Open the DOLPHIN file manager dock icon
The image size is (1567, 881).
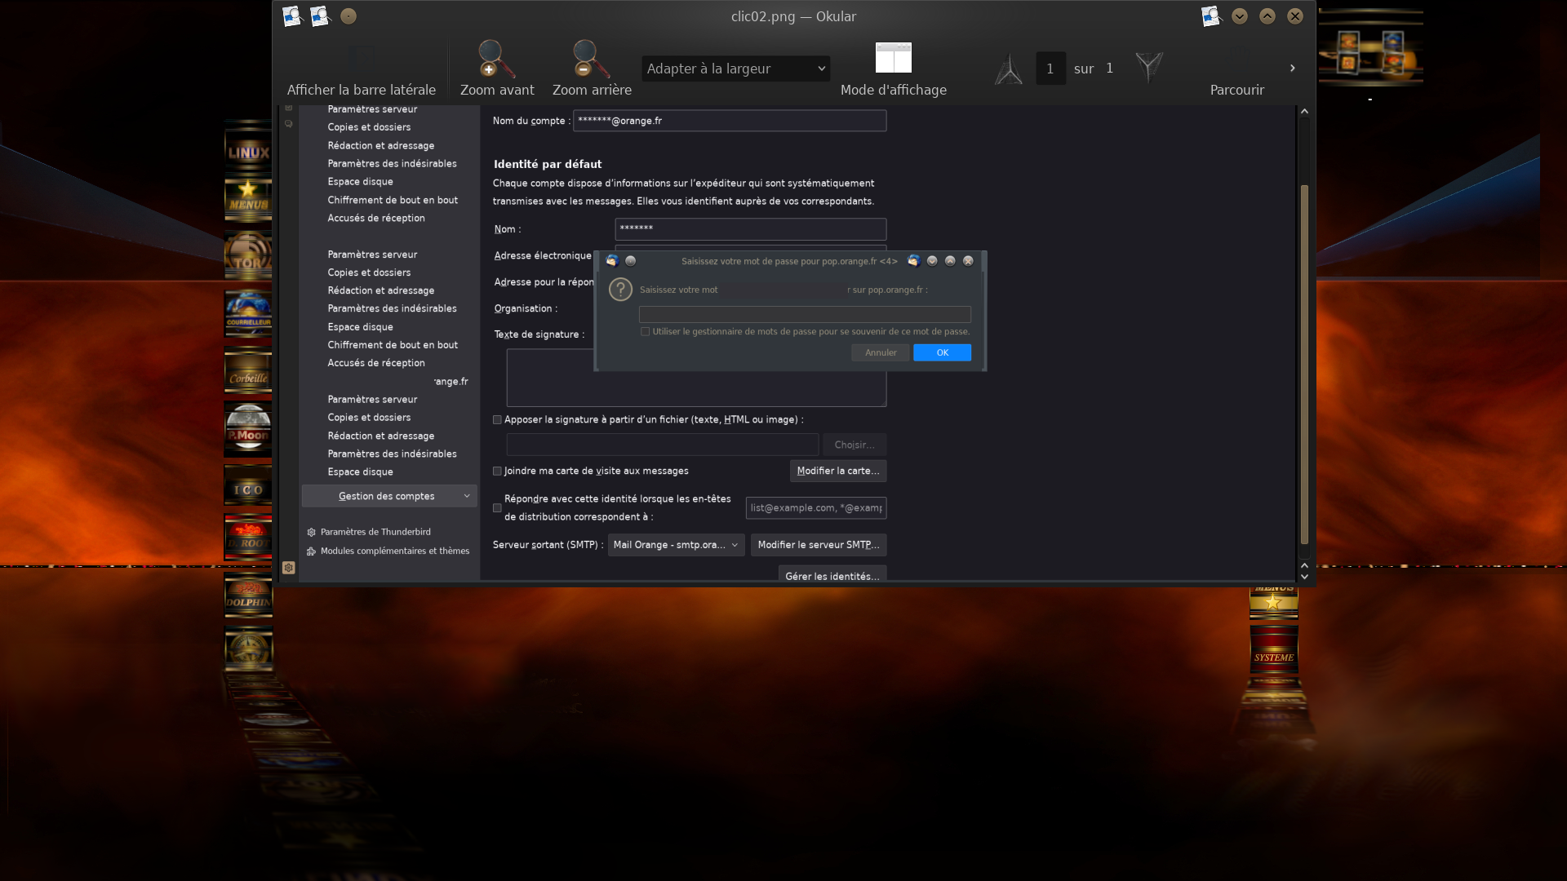pos(248,595)
